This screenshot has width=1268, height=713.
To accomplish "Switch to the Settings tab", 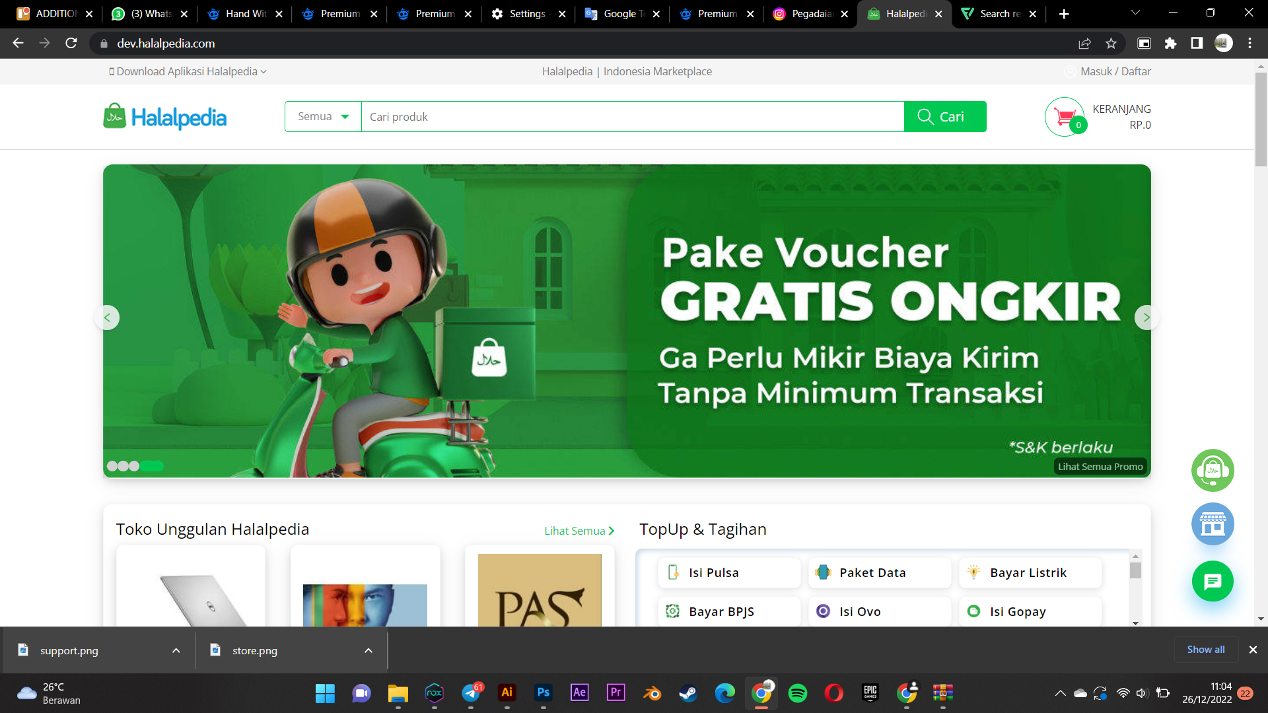I will 528,14.
